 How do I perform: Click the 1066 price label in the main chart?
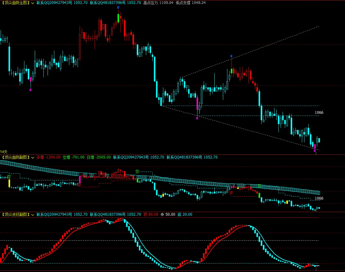(x=319, y=112)
